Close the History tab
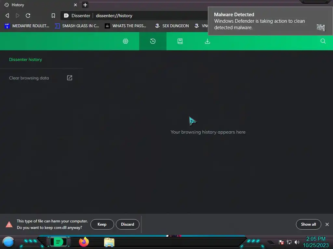This screenshot has height=249, width=333. pos(75,5)
